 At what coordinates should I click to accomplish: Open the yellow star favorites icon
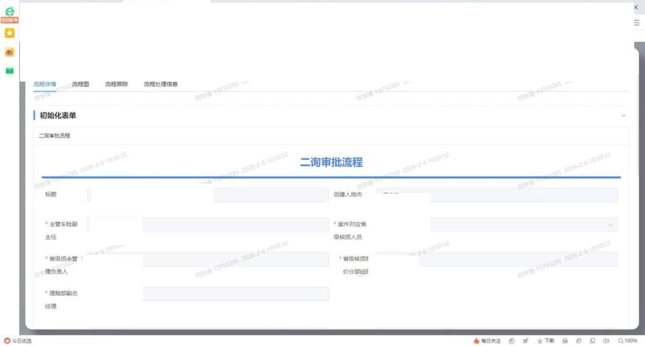click(x=9, y=33)
